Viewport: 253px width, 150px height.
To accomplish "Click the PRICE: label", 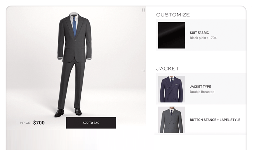I will [25, 123].
